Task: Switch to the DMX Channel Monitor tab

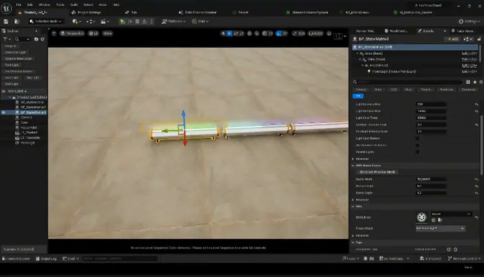Action: pyautogui.click(x=197, y=12)
